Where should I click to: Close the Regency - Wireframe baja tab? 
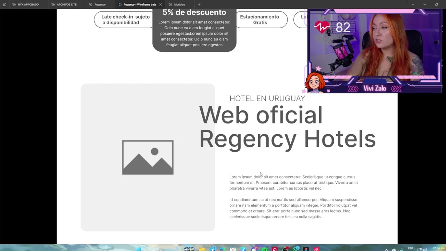pyautogui.click(x=161, y=5)
